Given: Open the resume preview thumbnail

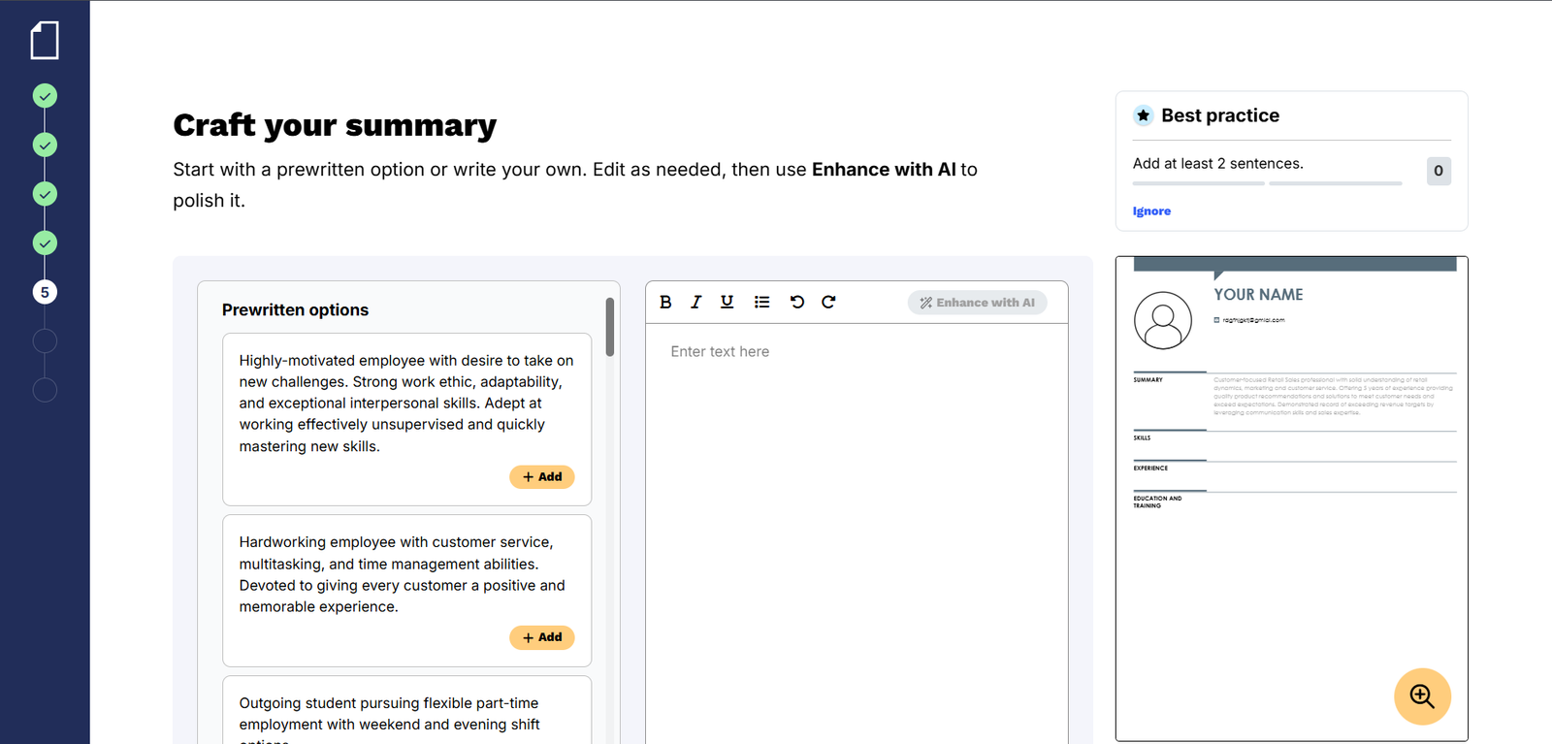Looking at the screenshot, I should 1291,499.
